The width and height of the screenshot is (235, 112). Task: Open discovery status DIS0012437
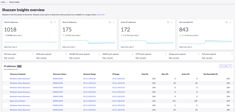tap(58, 92)
